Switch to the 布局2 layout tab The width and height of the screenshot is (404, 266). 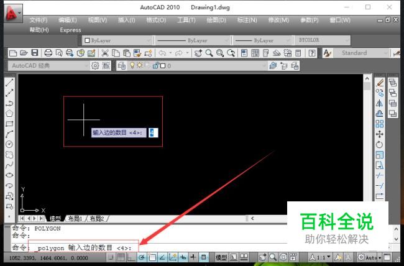pos(97,219)
